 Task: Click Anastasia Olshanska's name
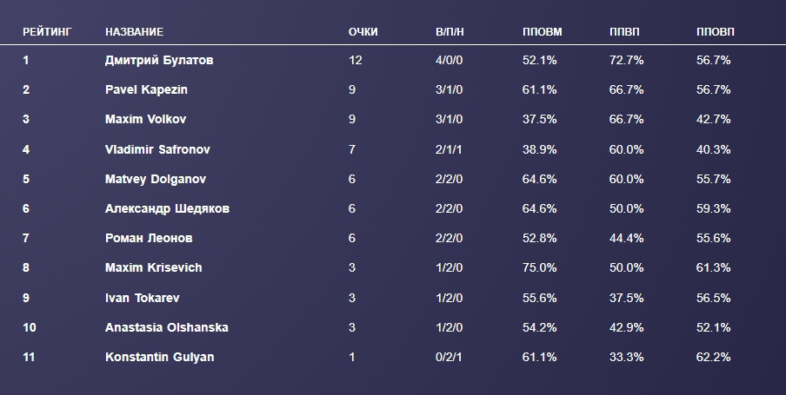(x=167, y=327)
